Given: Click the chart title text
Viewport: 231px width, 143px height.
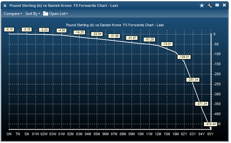Looking at the screenshot, I should point(115,25).
